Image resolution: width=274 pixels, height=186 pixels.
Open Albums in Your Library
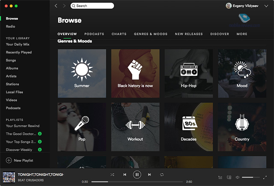coord(12,68)
